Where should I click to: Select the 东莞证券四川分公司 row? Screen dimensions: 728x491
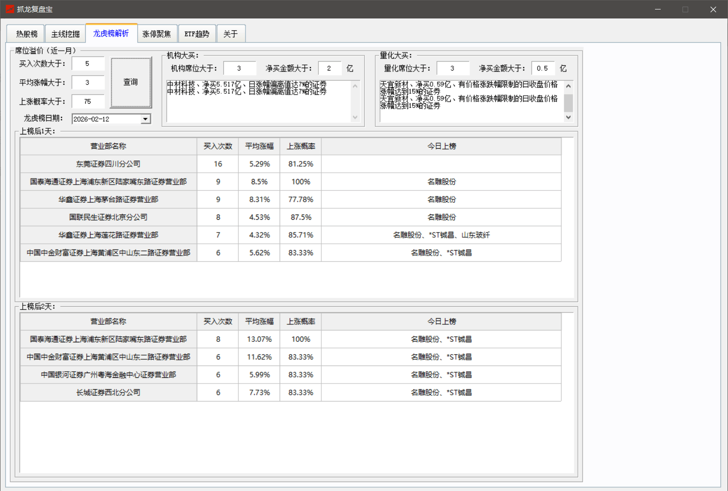click(109, 164)
